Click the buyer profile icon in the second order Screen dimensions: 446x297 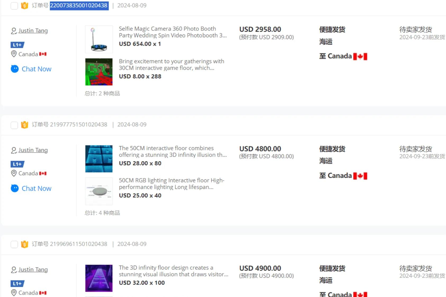coord(14,150)
